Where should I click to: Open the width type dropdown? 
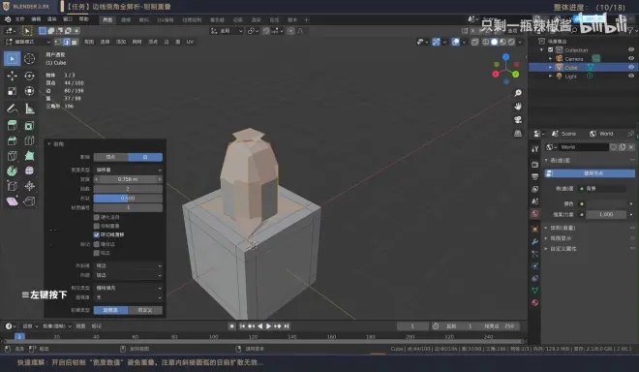pos(128,170)
